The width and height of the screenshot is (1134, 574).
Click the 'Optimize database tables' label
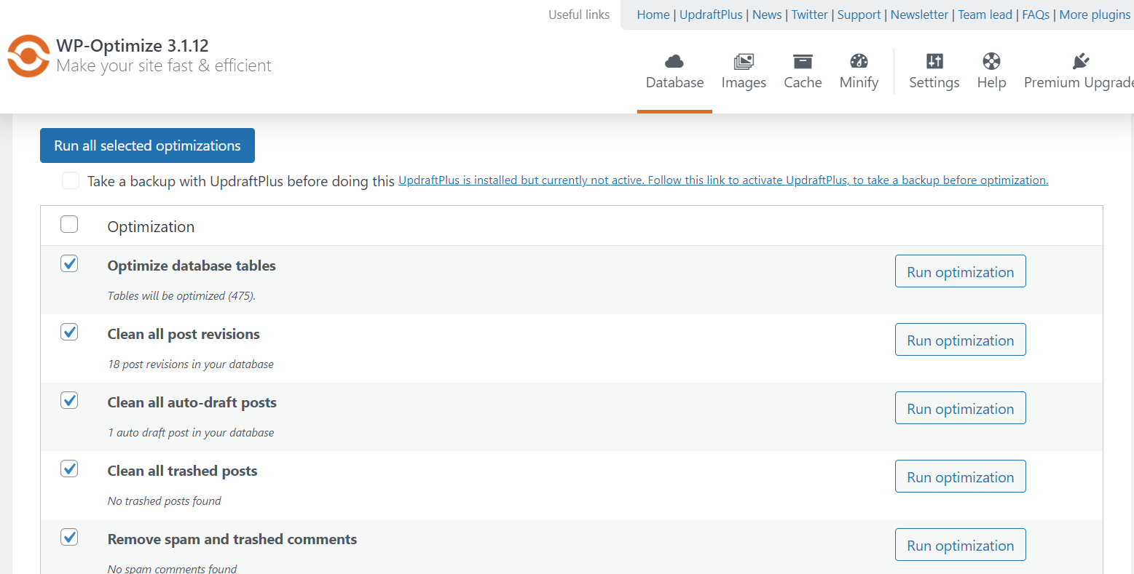(x=192, y=266)
